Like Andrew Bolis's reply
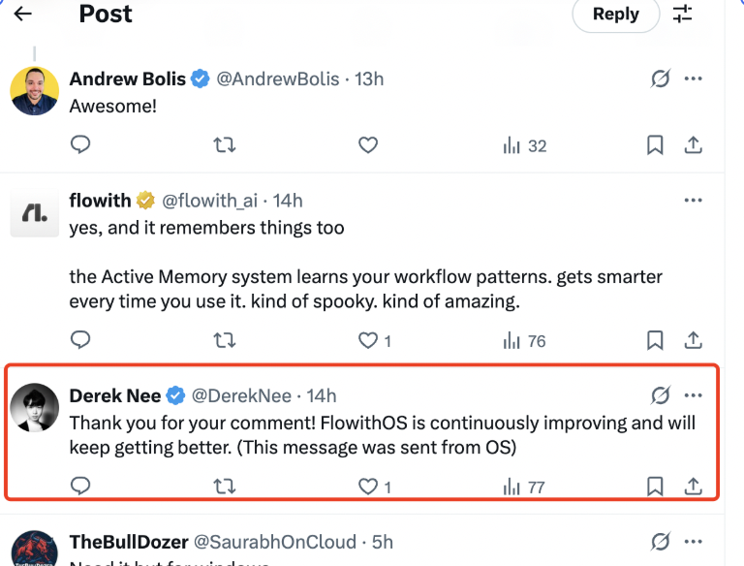This screenshot has height=566, width=744. (367, 145)
